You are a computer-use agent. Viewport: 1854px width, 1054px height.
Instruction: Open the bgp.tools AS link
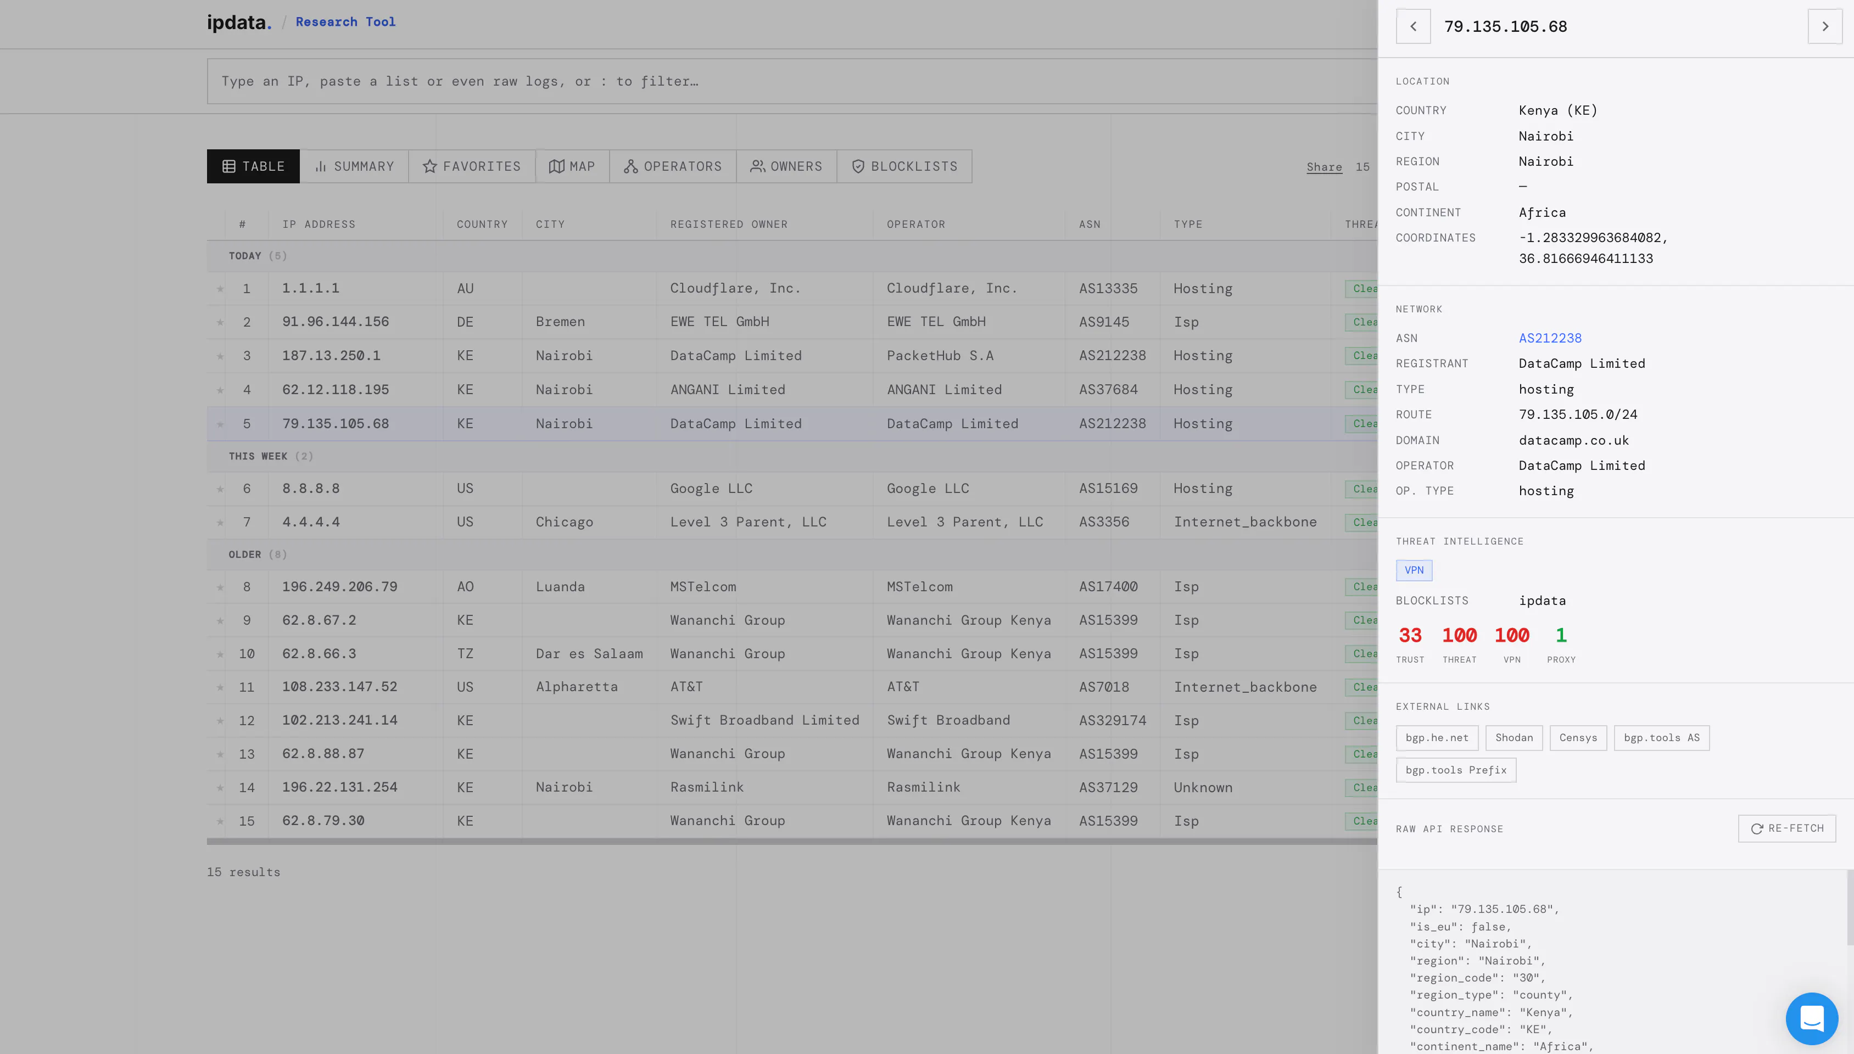1661,738
